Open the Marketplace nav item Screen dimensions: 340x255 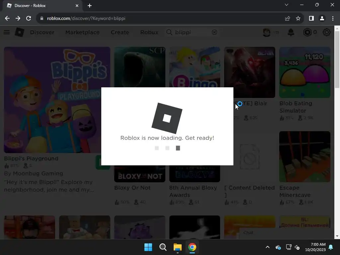coord(82,32)
